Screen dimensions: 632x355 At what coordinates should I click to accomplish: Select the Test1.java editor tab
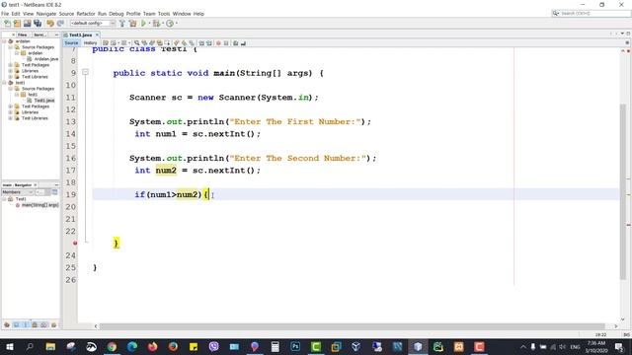80,35
